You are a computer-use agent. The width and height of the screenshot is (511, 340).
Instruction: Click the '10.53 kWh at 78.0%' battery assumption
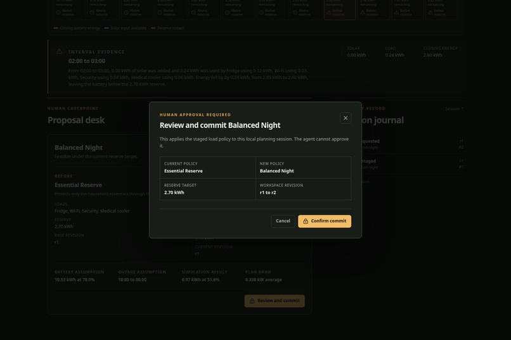tap(75, 279)
